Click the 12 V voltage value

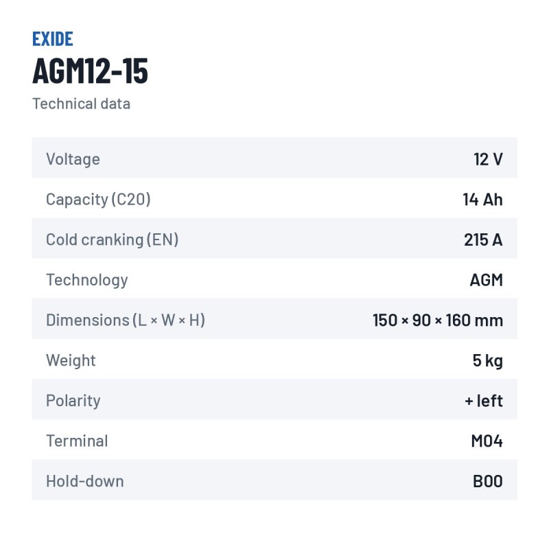[x=489, y=159]
